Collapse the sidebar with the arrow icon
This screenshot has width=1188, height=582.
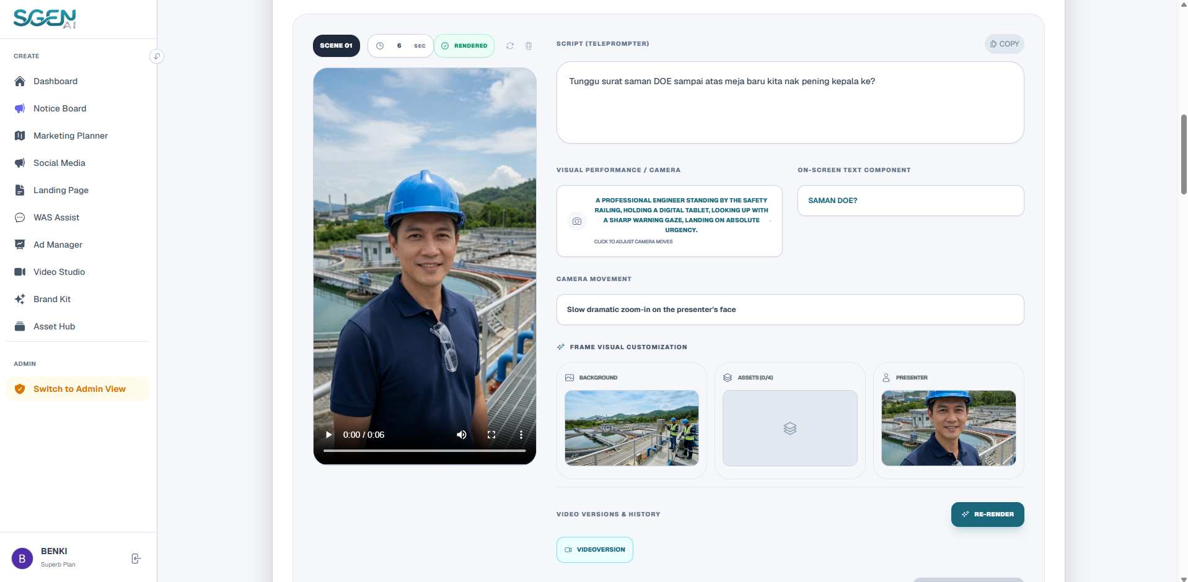(157, 56)
